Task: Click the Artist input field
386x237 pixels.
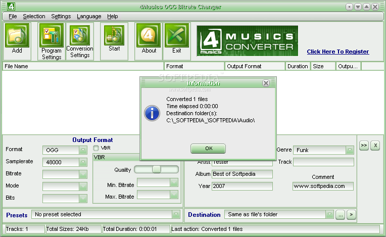Action: click(x=242, y=163)
